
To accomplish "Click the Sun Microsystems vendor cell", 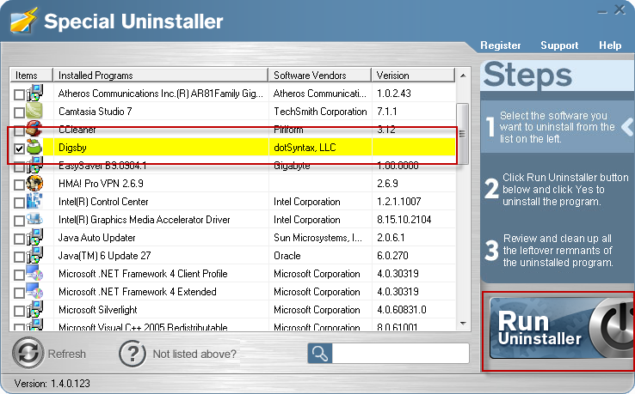I will pos(317,238).
